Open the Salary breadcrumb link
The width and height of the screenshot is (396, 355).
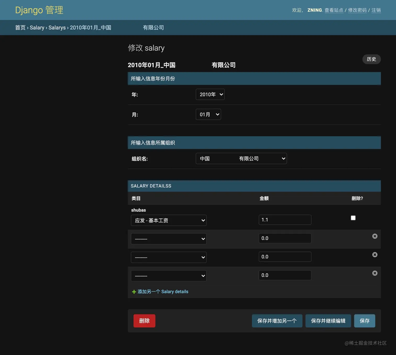coord(37,28)
